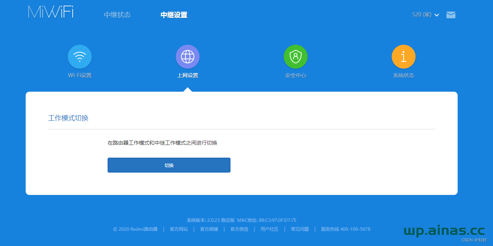493x246 pixels.
Task: Click the info symbol in 系统状态
Action: click(x=403, y=56)
